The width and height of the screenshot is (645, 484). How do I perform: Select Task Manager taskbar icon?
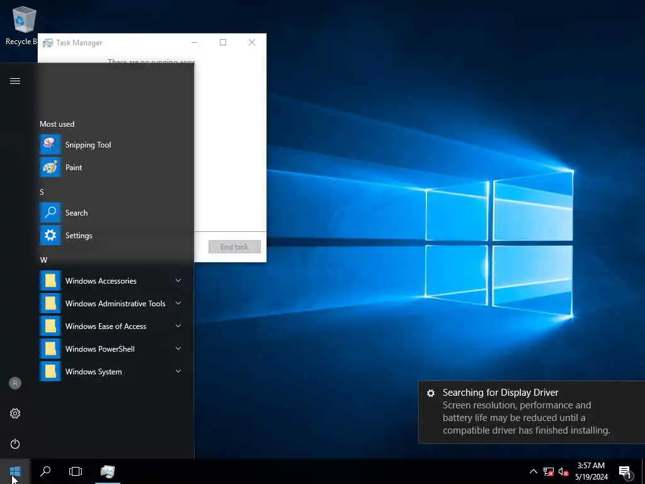click(107, 471)
